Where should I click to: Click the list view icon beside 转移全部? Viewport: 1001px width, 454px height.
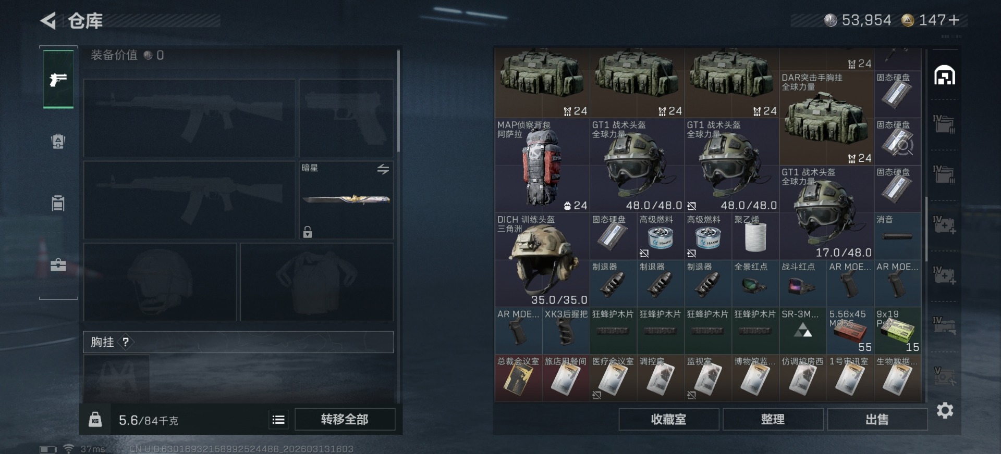[278, 419]
